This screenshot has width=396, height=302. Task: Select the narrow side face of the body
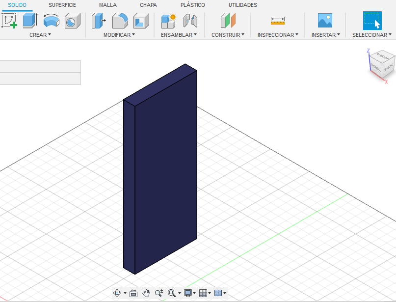point(129,187)
